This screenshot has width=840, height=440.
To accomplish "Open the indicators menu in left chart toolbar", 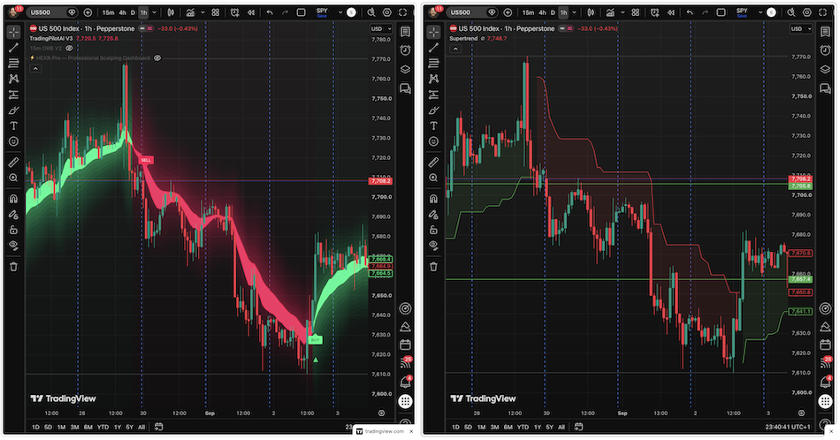I will 190,12.
